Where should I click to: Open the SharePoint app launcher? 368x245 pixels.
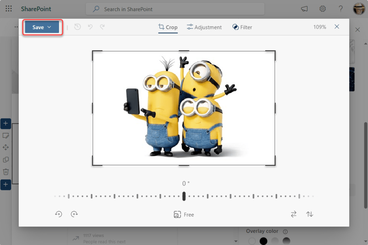point(9,9)
